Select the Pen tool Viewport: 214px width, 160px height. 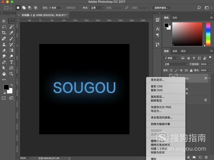pos(4,62)
